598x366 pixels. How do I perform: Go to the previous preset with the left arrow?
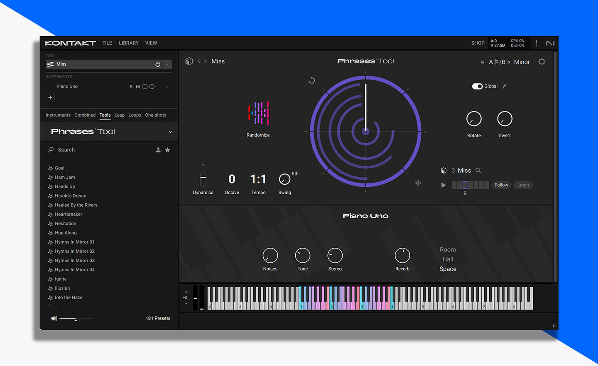pos(199,61)
